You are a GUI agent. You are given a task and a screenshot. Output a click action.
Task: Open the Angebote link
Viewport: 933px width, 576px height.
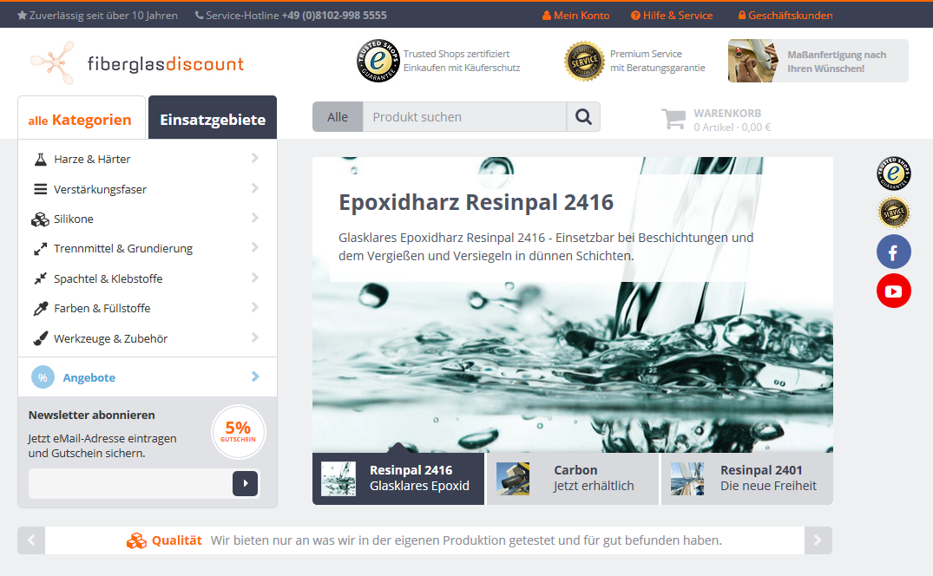pyautogui.click(x=89, y=377)
